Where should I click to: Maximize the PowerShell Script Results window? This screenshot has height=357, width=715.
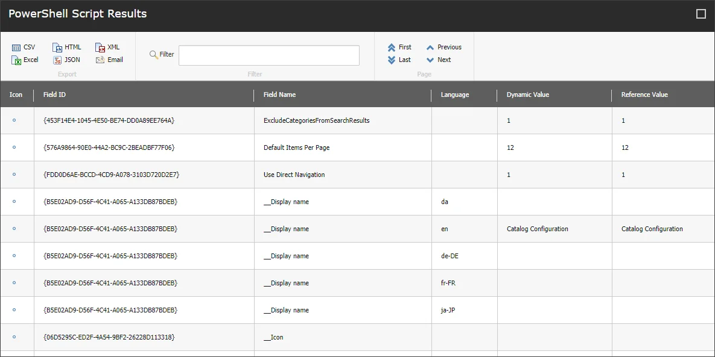tap(701, 14)
